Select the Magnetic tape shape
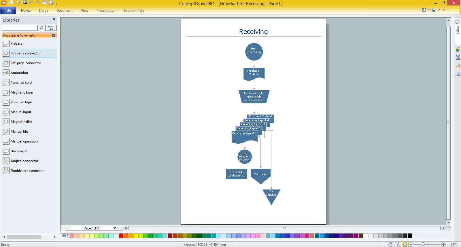 29,92
